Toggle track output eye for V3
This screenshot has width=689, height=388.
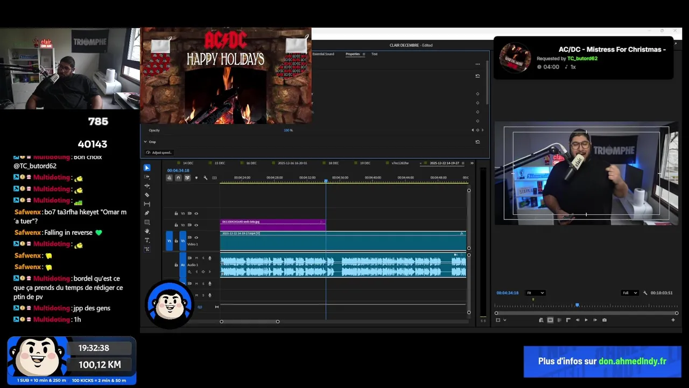point(196,213)
